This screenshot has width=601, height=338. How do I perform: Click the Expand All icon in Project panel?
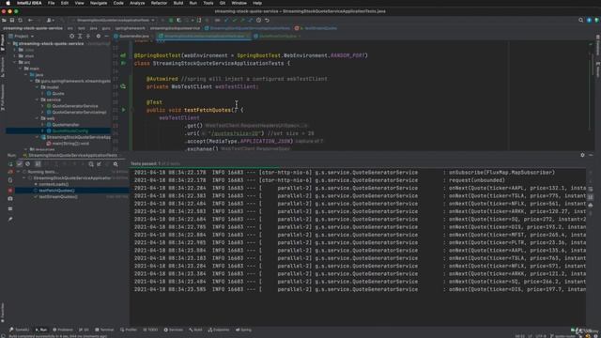point(80,36)
